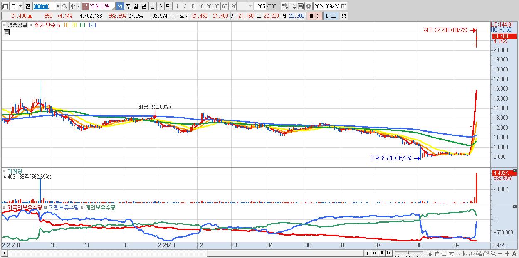Click the line-check indicator tool icon

[292, 6]
